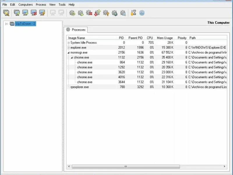Select chrome.exe with PID 3644
Screen dimensions: 233x175
[x=147, y=82]
